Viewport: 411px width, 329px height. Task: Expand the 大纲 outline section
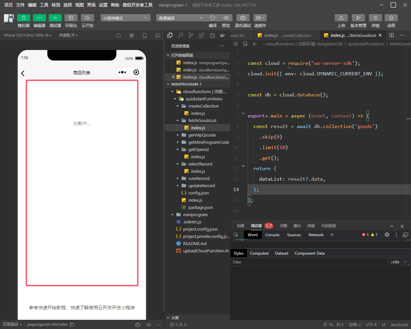(197, 318)
